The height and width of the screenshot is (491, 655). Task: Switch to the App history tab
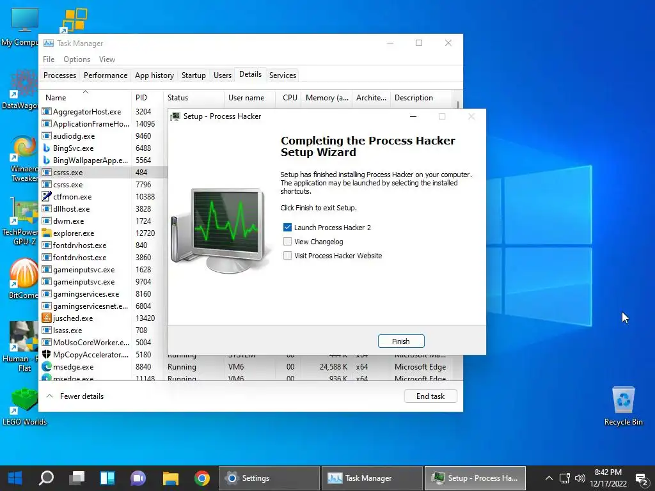(154, 75)
